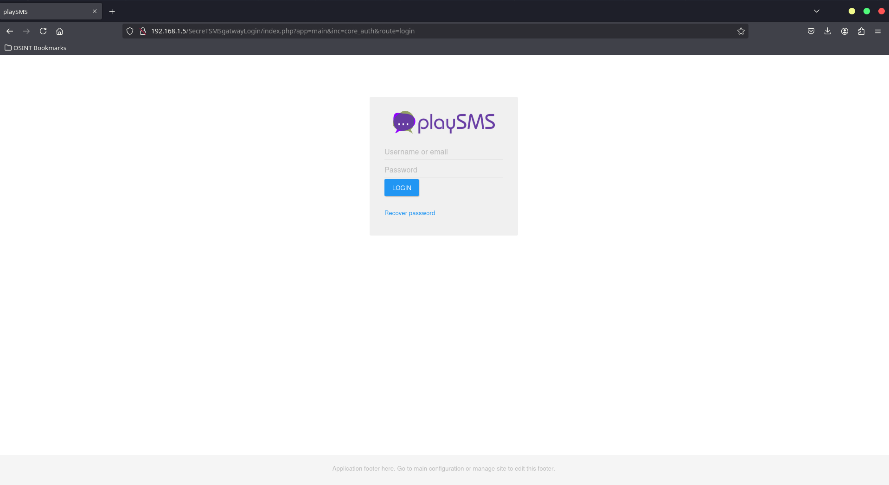Open the Firefox account menu
The width and height of the screenshot is (889, 485).
(x=845, y=31)
